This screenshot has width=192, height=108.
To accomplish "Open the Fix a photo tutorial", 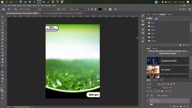I will [168, 70].
